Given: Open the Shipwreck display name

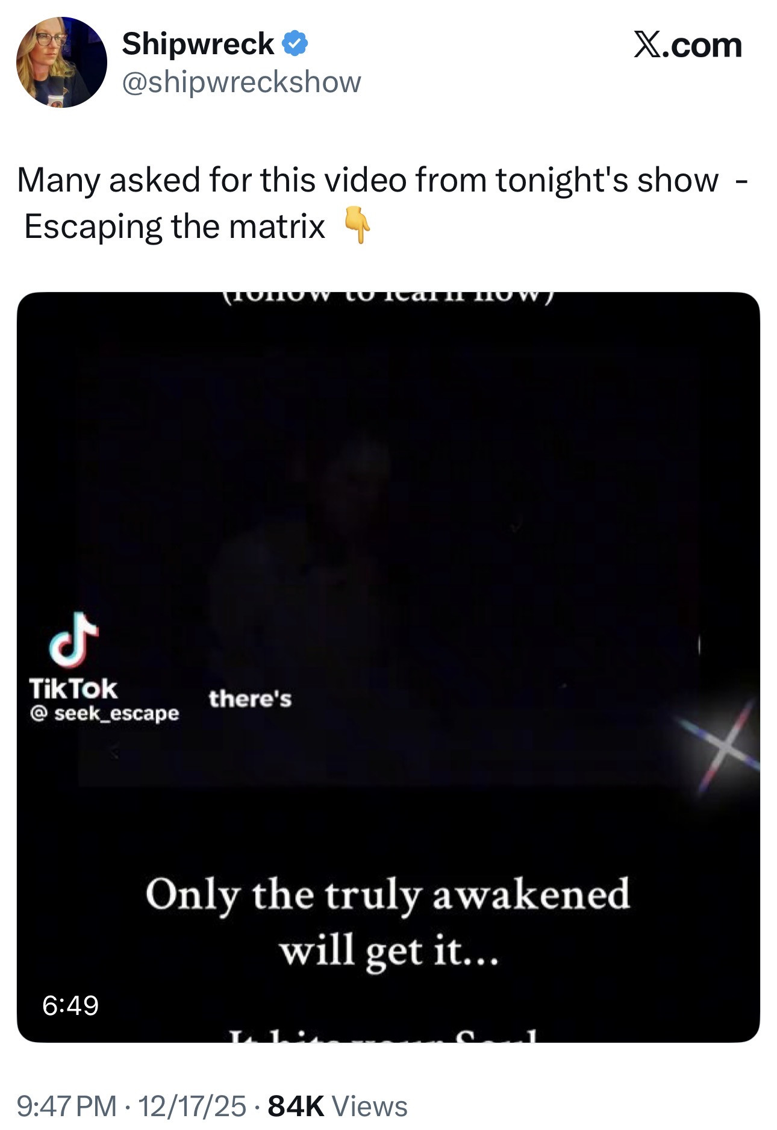Looking at the screenshot, I should (x=198, y=44).
